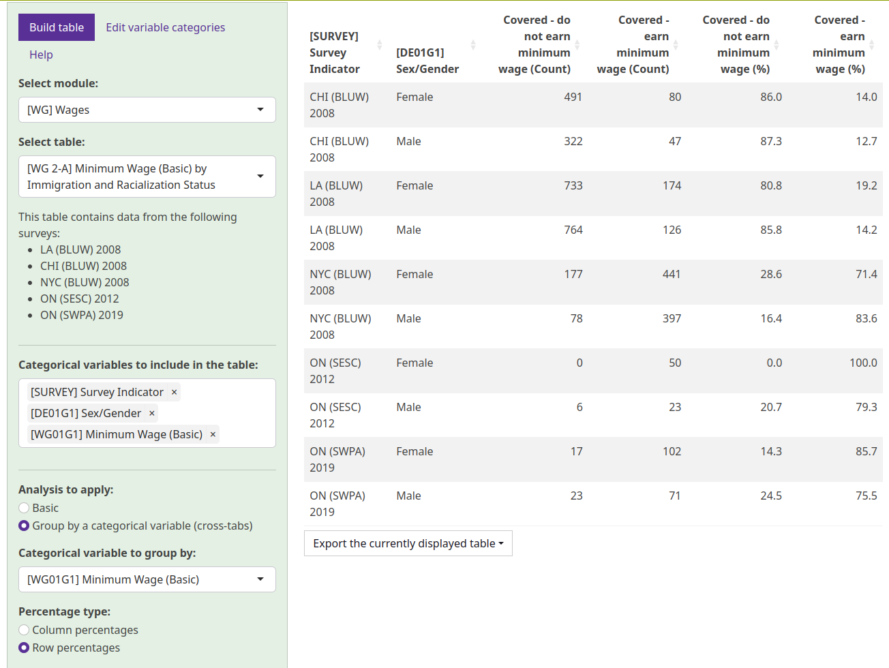Choose Column percentages
889x668 pixels.
(24, 630)
